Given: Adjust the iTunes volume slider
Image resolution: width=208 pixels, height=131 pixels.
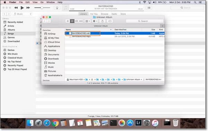Looking at the screenshot, I should tap(42, 8).
